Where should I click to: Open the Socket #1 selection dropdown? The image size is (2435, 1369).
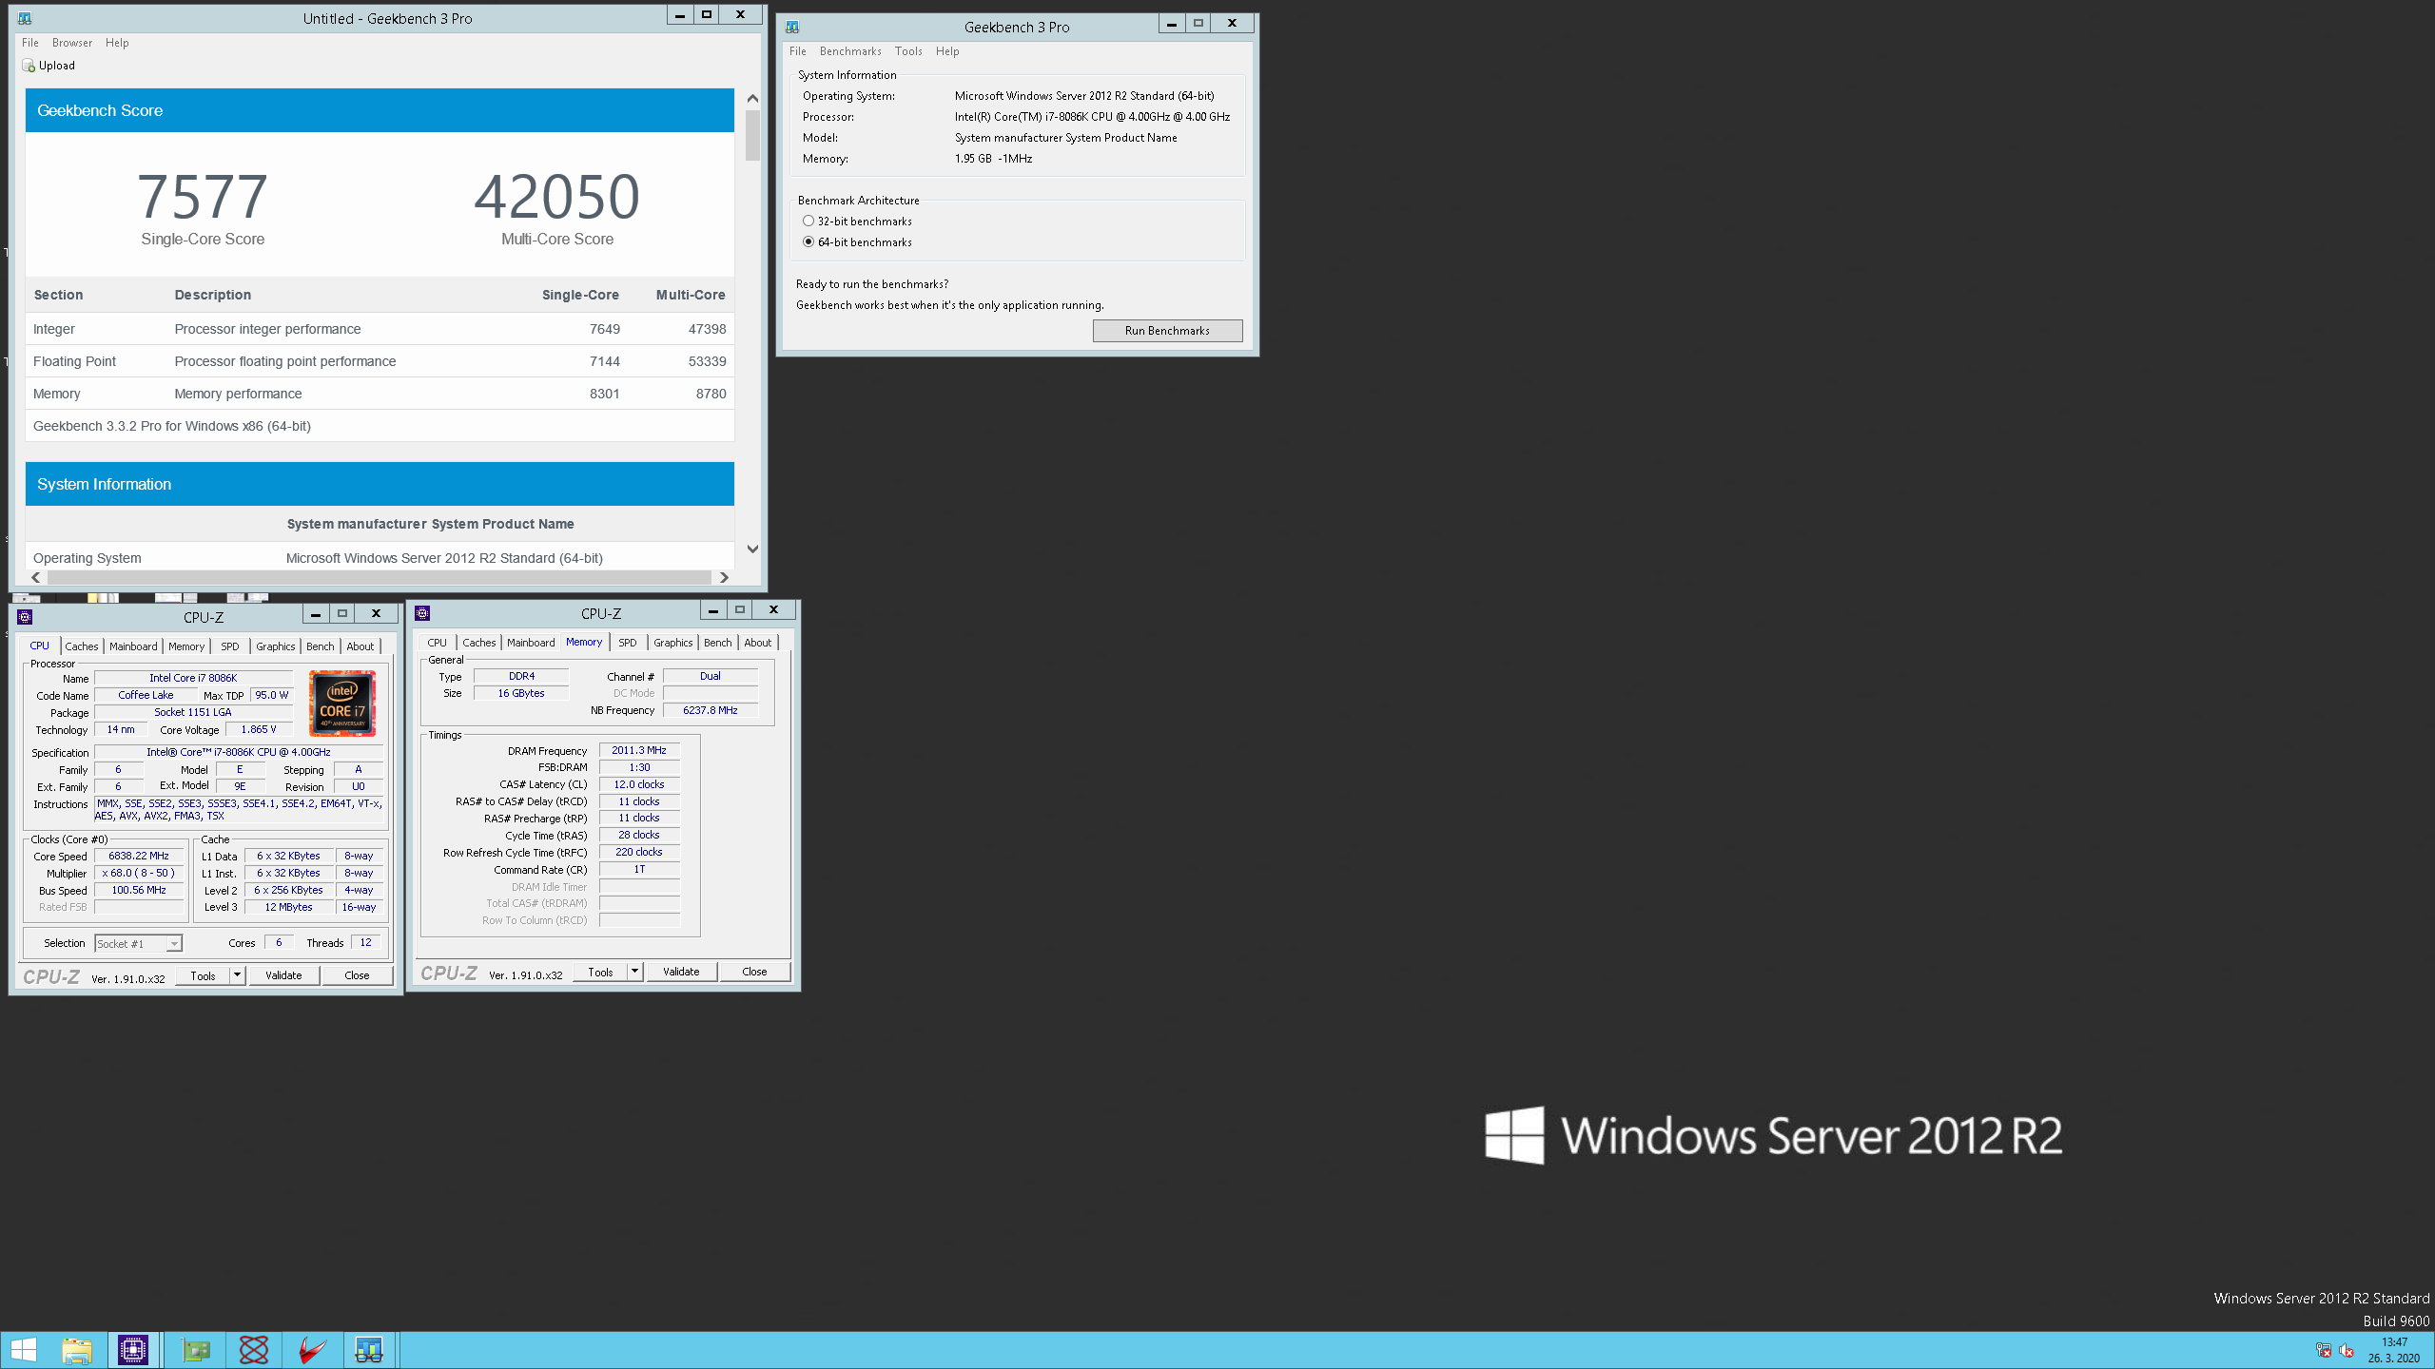click(x=138, y=943)
